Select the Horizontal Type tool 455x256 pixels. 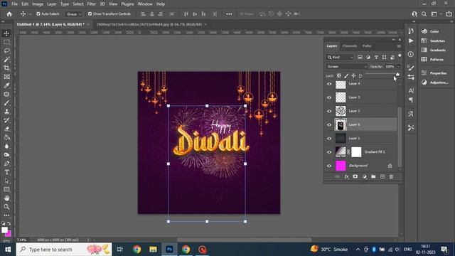point(6,172)
